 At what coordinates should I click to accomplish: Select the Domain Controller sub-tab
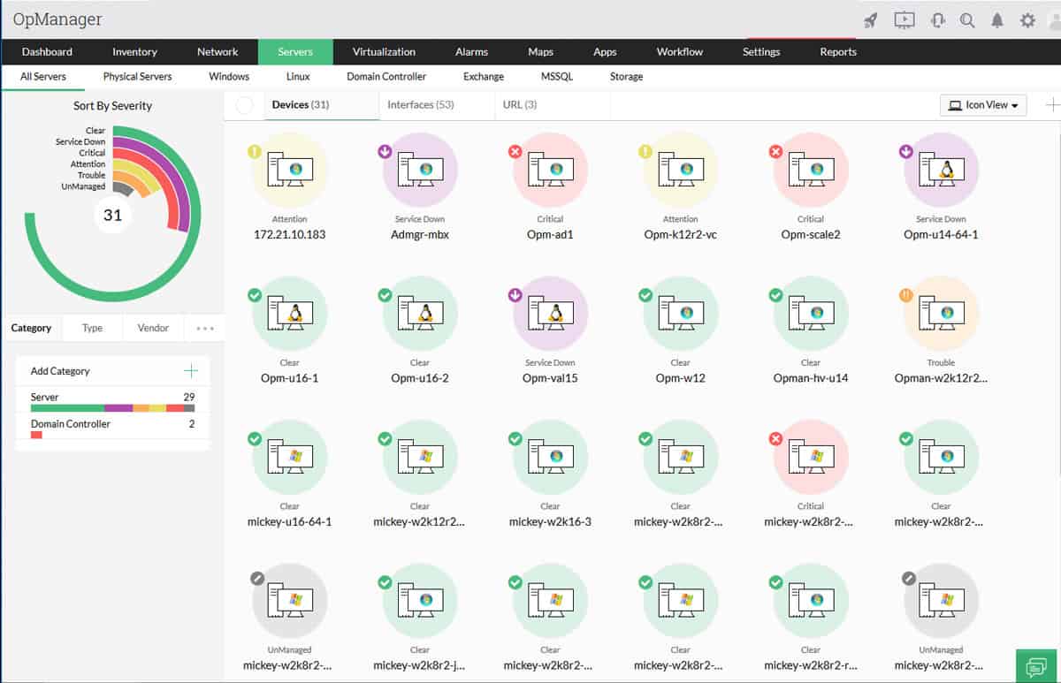pyautogui.click(x=386, y=77)
